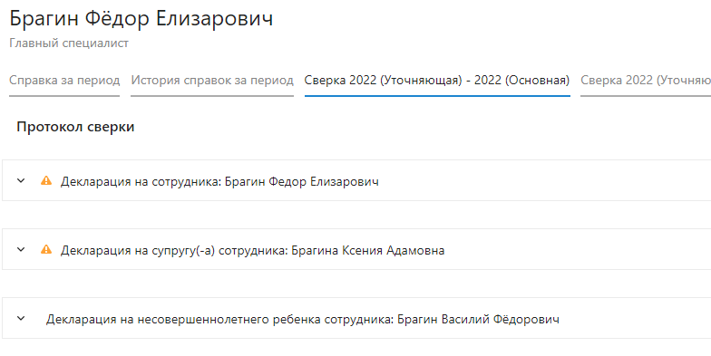
Task: Click the name Брагин Василий Фёдорович
Action: [x=479, y=319]
